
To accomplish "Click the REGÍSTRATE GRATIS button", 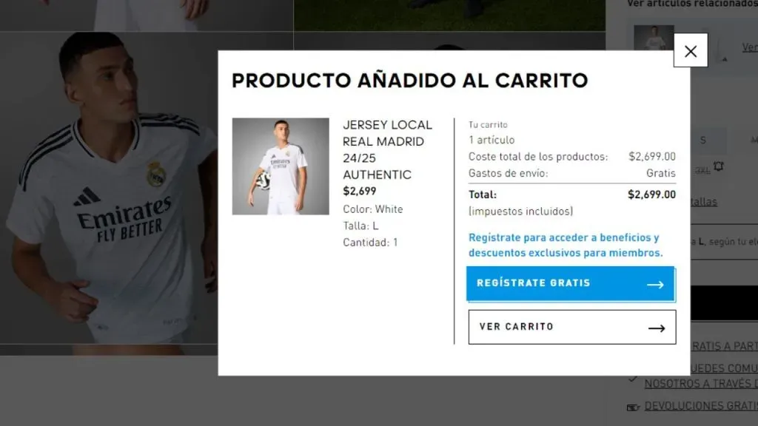I will (x=571, y=284).
